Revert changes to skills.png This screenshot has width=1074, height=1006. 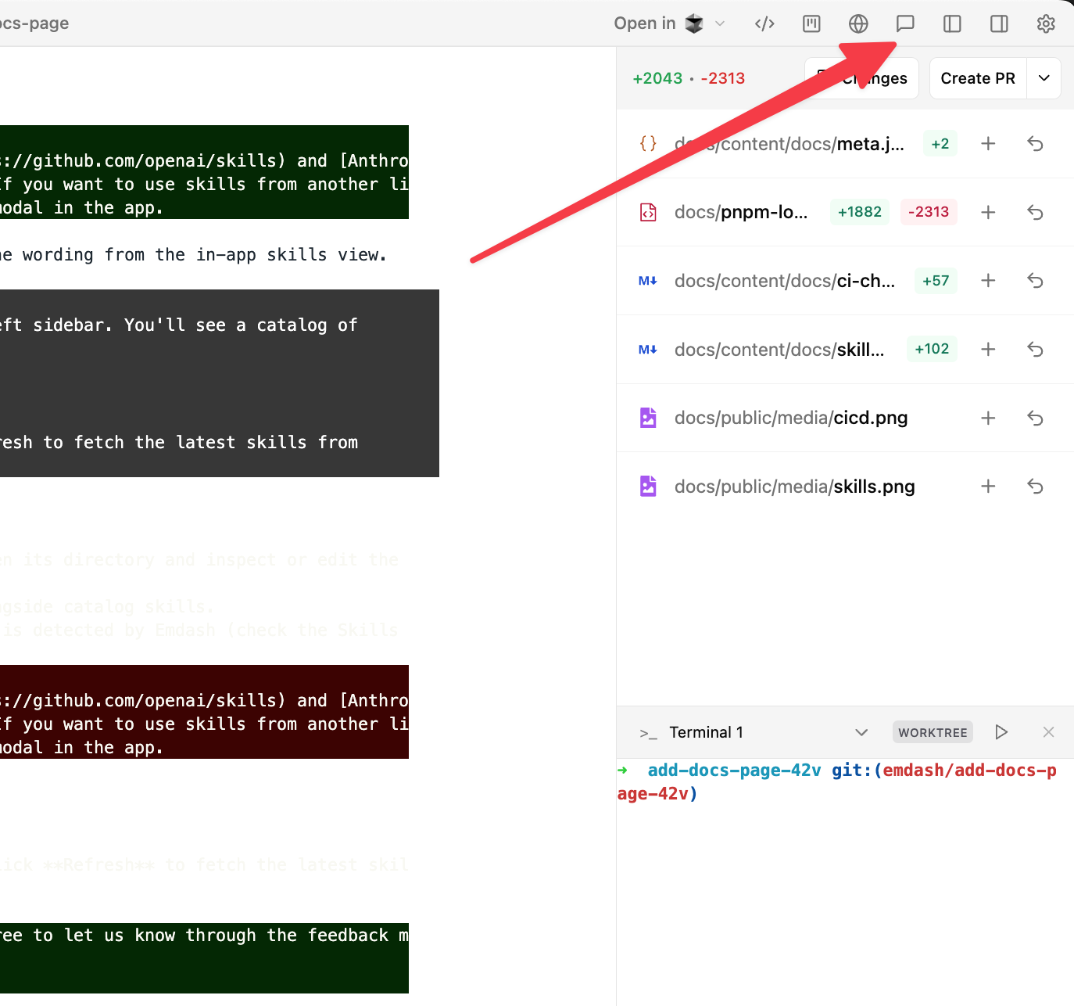[1035, 487]
